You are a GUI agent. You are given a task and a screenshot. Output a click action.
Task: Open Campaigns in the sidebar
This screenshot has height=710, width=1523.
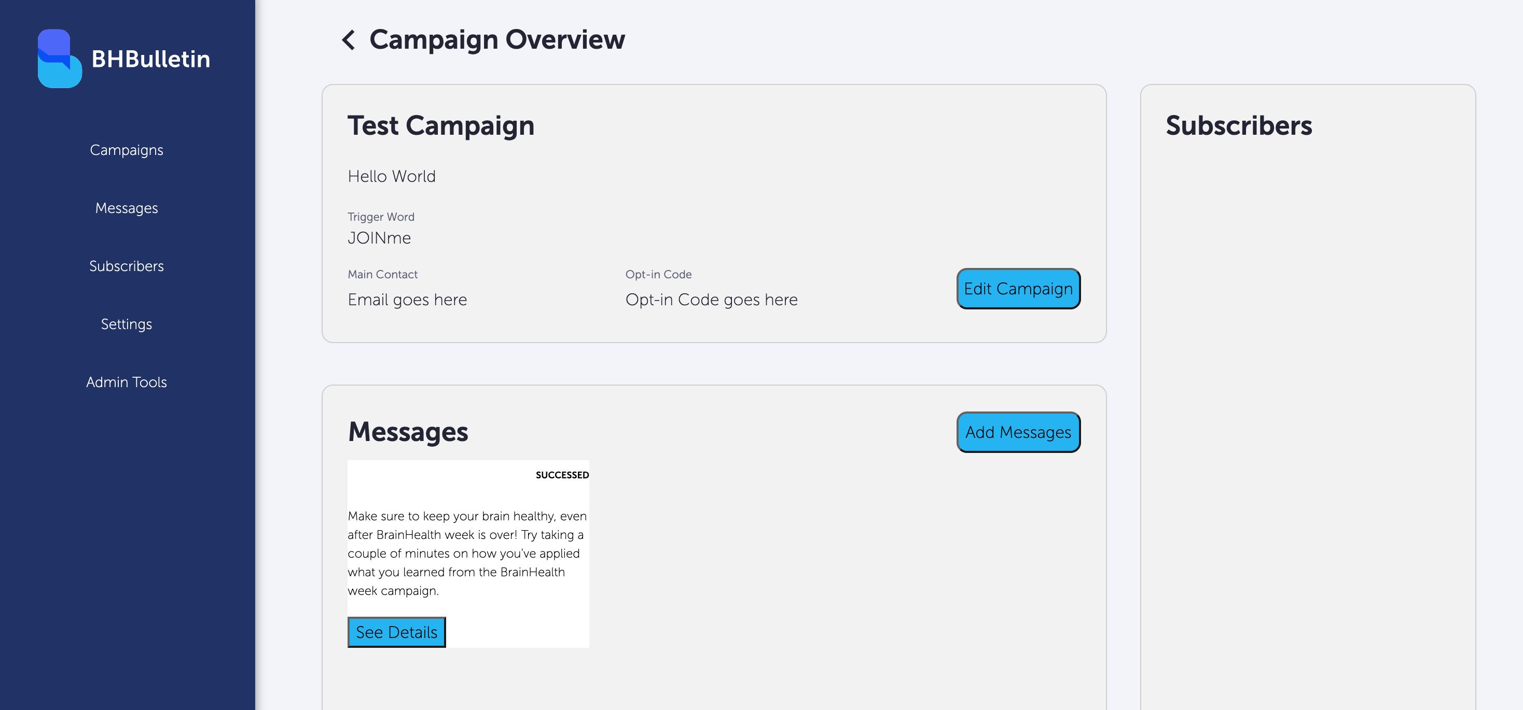pos(127,150)
